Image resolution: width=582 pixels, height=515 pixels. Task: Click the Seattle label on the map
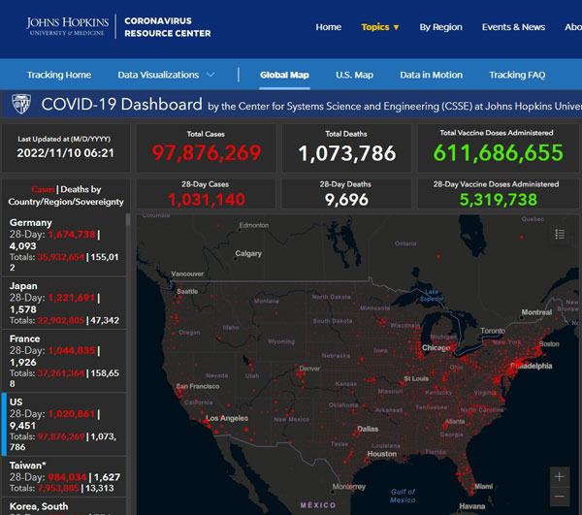187,292
